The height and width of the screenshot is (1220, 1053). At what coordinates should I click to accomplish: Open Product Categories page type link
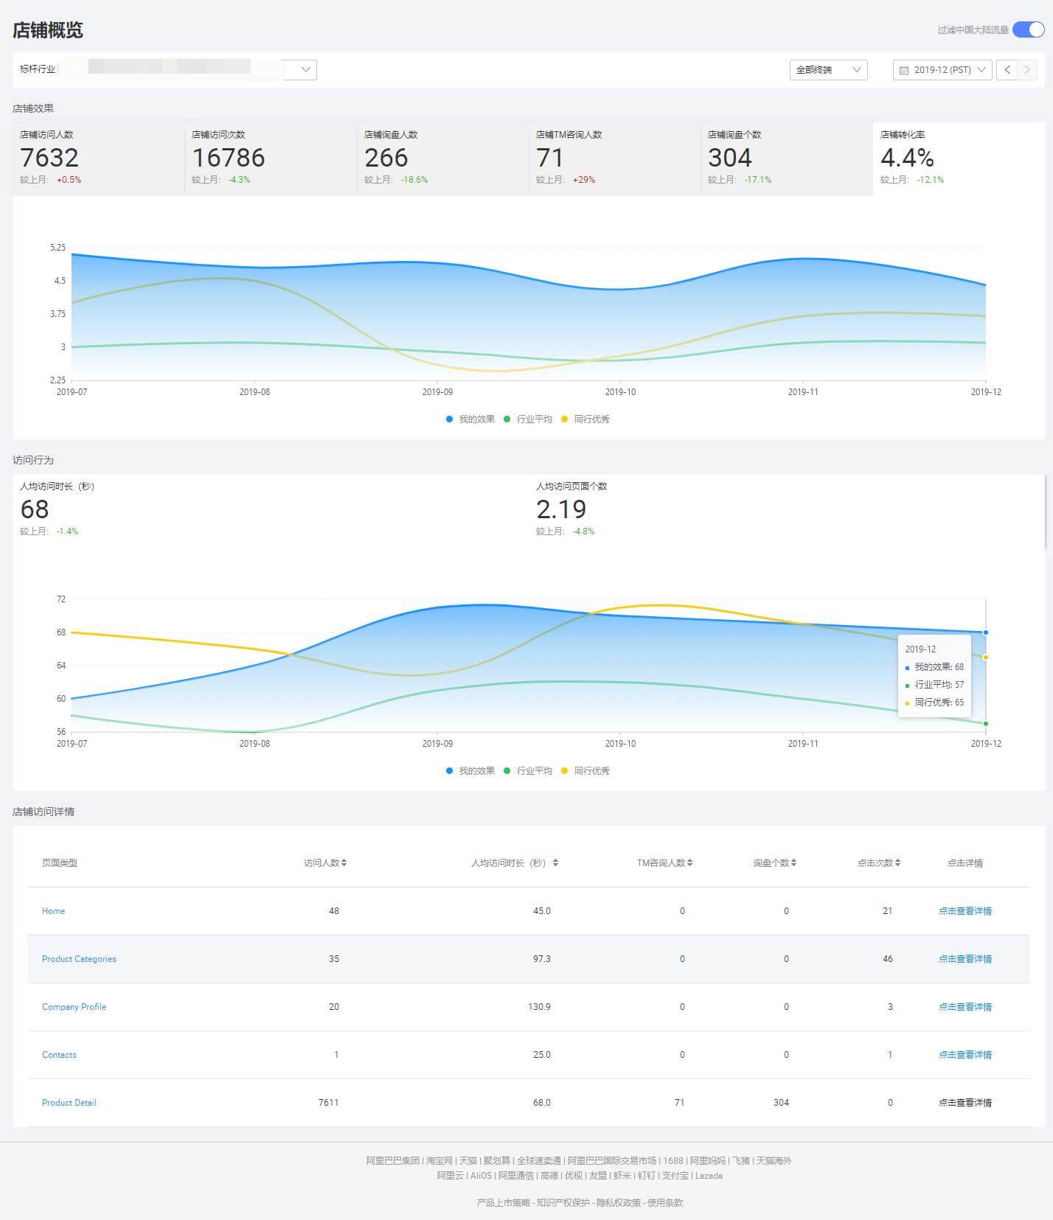tap(79, 959)
